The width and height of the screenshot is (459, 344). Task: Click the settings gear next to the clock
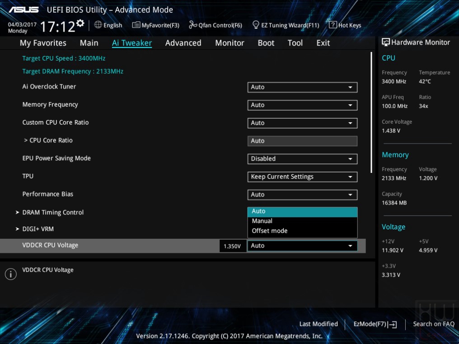[80, 23]
